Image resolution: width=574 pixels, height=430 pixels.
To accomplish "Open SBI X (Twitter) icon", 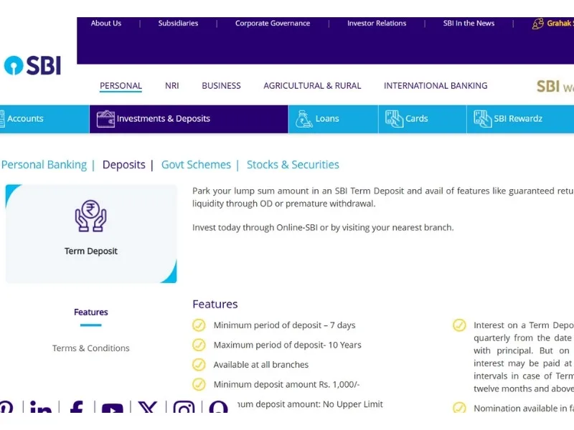I will pos(148,407).
